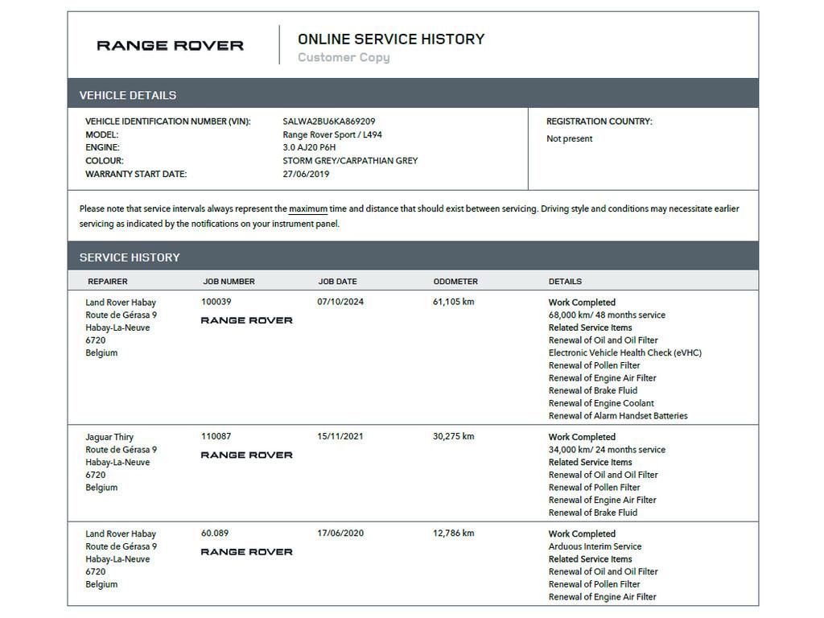Click the Job Number column header
The width and height of the screenshot is (824, 618).
[229, 282]
